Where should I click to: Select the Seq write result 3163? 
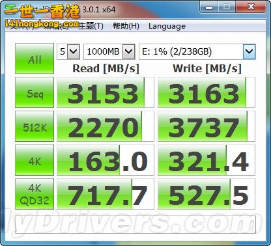point(207,92)
